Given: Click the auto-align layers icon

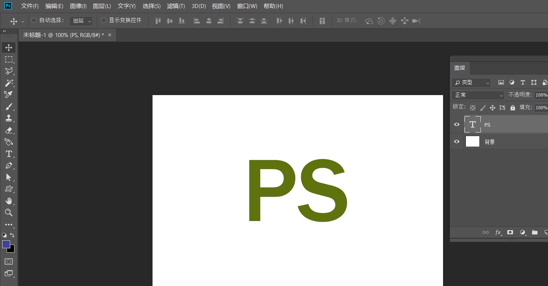Looking at the screenshot, I should [x=322, y=21].
